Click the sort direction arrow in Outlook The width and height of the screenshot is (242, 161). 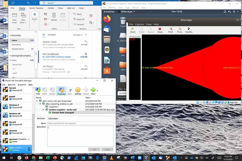86,35
